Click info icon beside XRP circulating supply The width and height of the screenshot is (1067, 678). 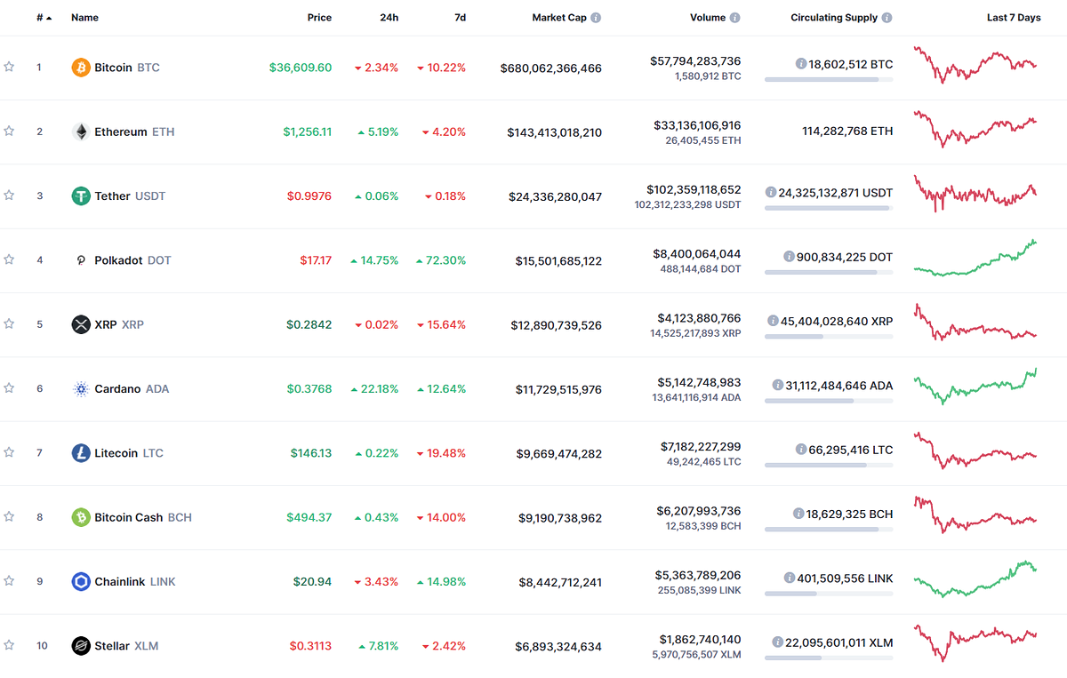pyautogui.click(x=773, y=321)
